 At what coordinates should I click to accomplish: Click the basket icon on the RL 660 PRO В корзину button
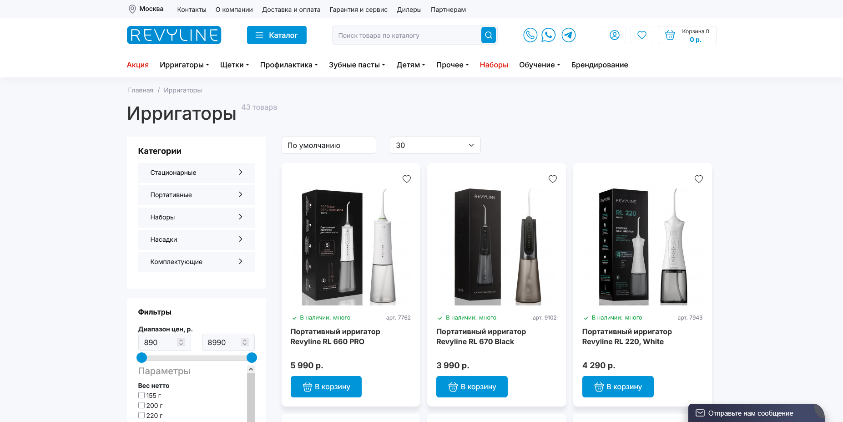(x=308, y=387)
